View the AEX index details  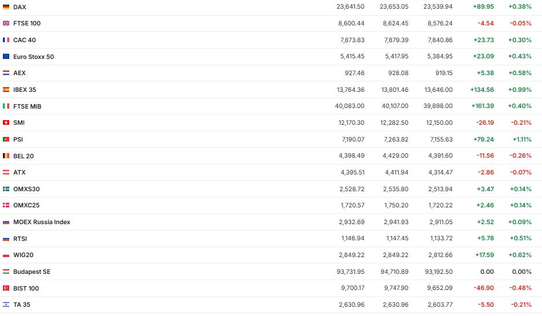[x=19, y=73]
